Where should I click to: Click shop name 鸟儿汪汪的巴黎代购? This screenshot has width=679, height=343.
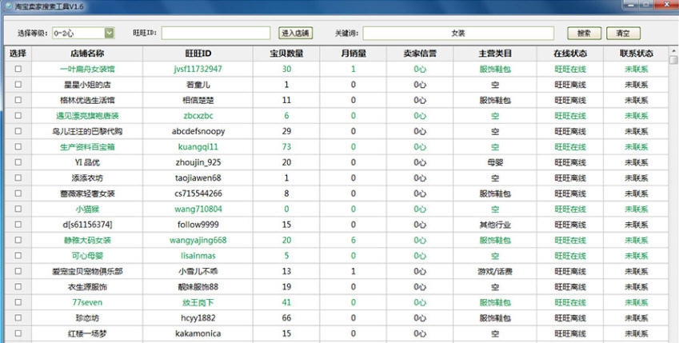click(x=87, y=131)
